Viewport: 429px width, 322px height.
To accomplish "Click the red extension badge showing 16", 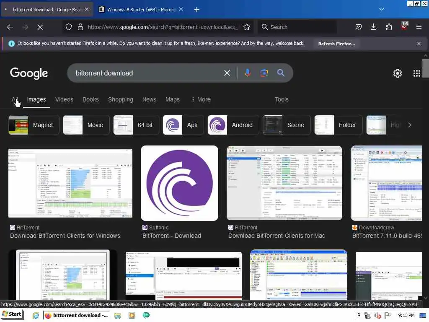I will click(404, 26).
